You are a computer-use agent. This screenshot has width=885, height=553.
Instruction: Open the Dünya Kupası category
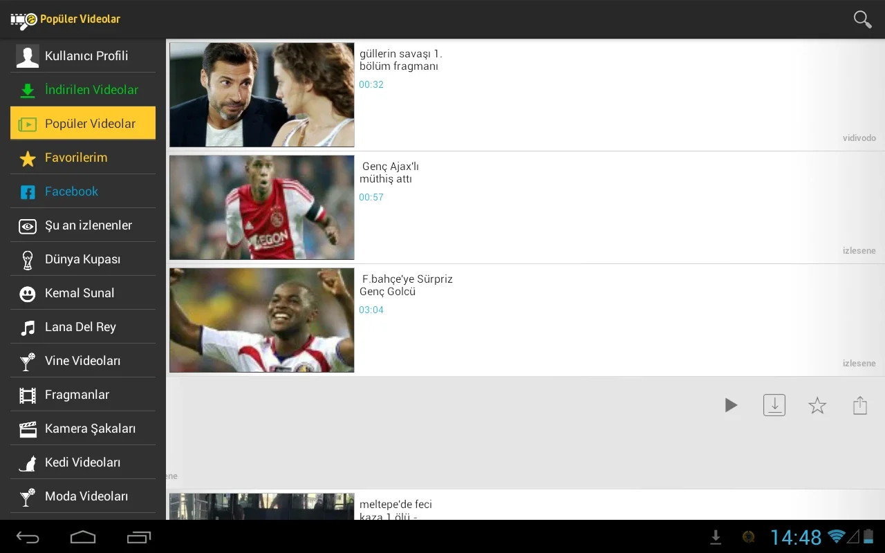point(83,259)
